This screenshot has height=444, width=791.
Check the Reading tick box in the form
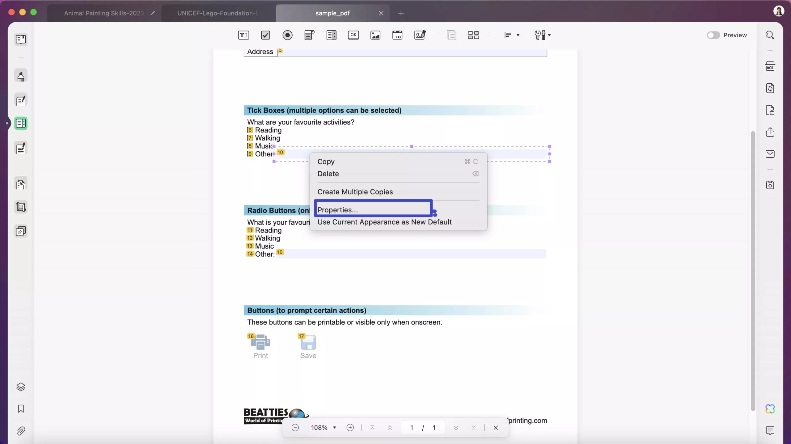[x=251, y=130]
